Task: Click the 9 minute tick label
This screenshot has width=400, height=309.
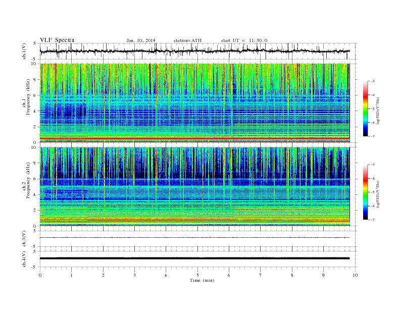Action: pos(323,275)
